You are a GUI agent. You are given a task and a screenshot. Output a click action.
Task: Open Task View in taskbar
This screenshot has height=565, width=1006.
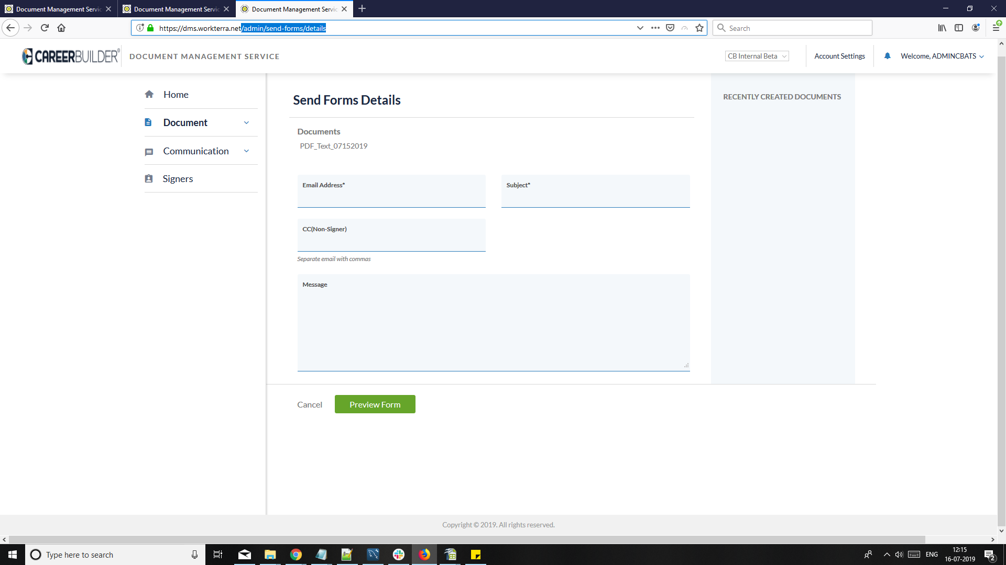[217, 555]
